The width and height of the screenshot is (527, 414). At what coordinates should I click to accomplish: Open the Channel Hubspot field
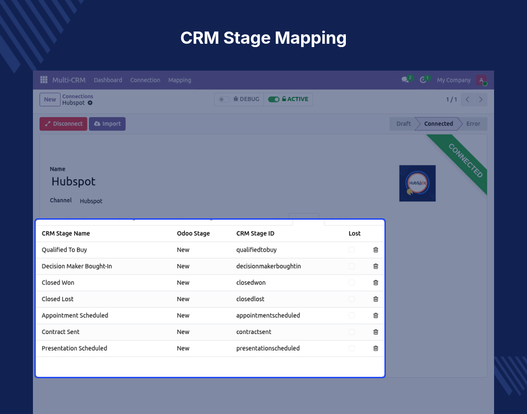point(91,201)
